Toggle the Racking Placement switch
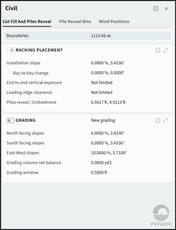176x230 pixels. tap(10, 50)
